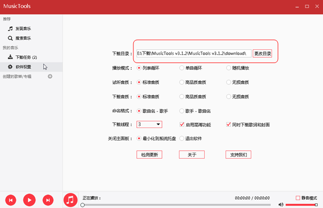
Task: Minimize the MusicTools window
Action: [297, 7]
